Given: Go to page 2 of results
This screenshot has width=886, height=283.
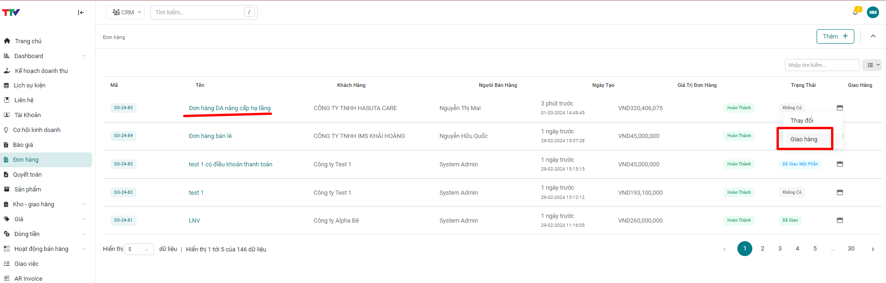Looking at the screenshot, I should (762, 249).
